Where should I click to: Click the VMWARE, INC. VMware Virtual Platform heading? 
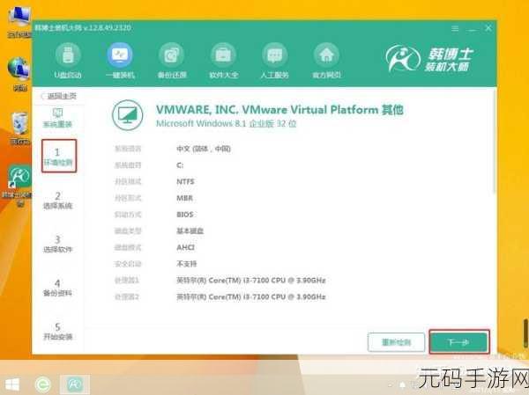coord(279,110)
